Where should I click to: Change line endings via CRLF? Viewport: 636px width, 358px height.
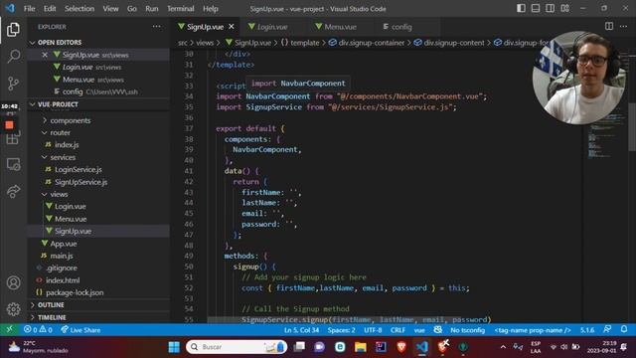click(397, 330)
